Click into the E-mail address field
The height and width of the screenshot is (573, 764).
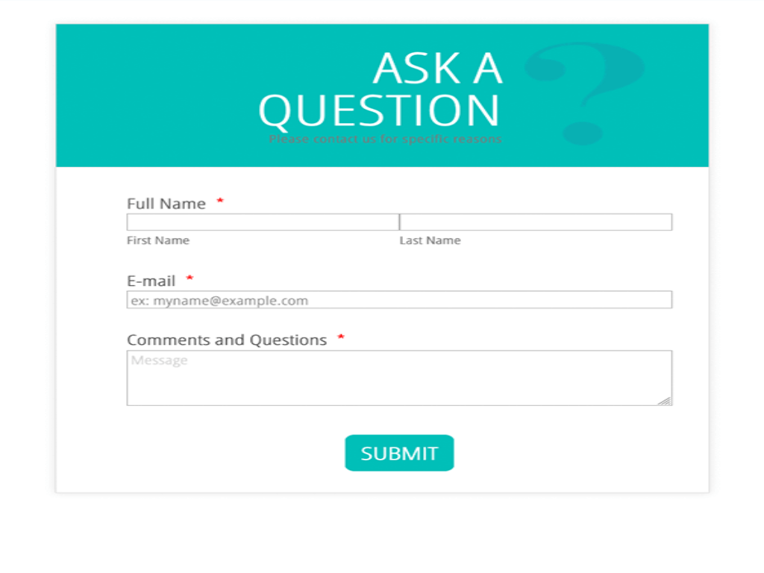[399, 300]
